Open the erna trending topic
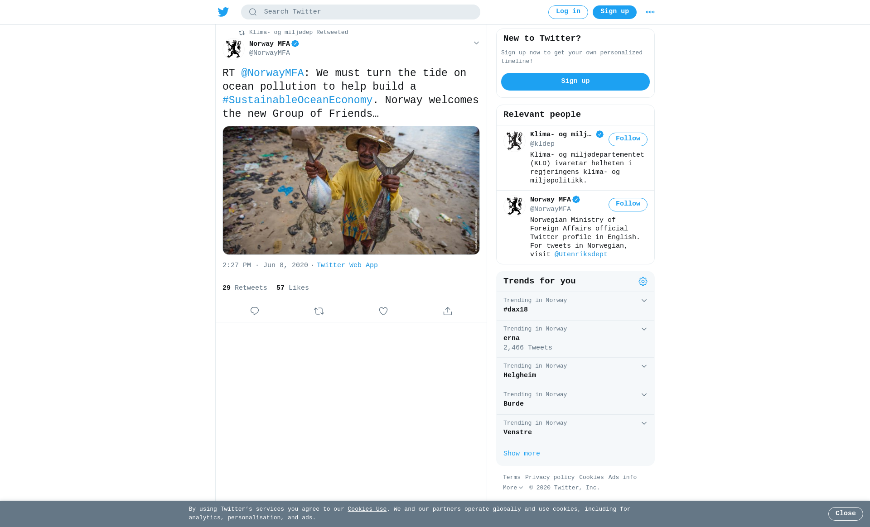This screenshot has width=870, height=527. 512,338
